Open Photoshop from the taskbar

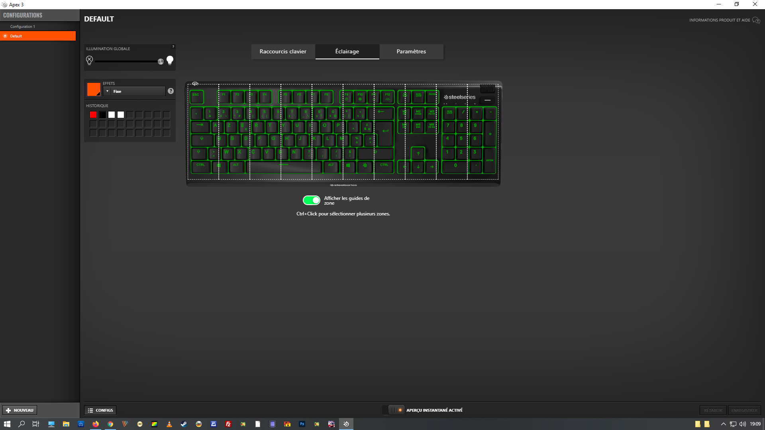click(302, 424)
